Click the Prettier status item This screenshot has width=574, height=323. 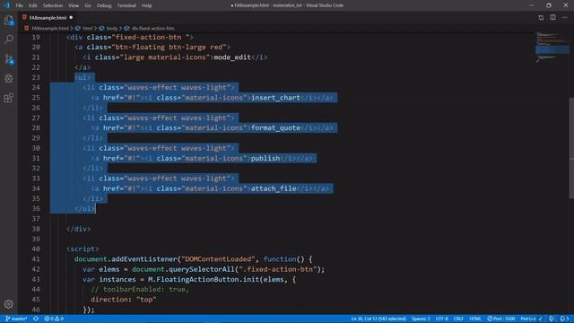(532, 319)
